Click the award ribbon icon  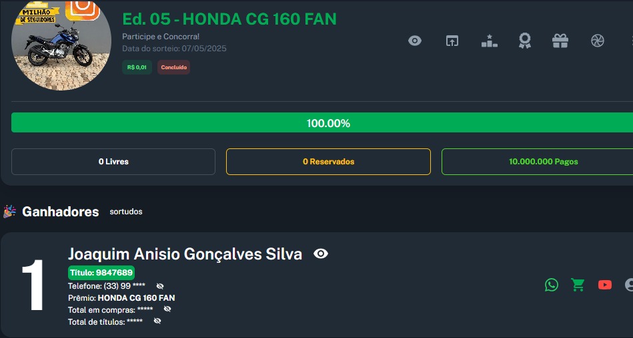click(525, 41)
